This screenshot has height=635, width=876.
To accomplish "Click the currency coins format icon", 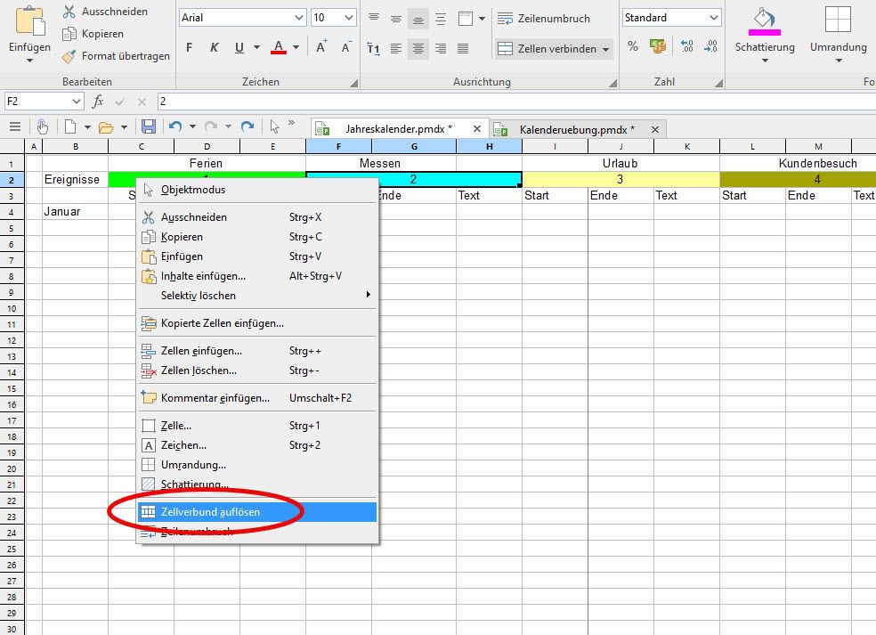I will point(658,45).
